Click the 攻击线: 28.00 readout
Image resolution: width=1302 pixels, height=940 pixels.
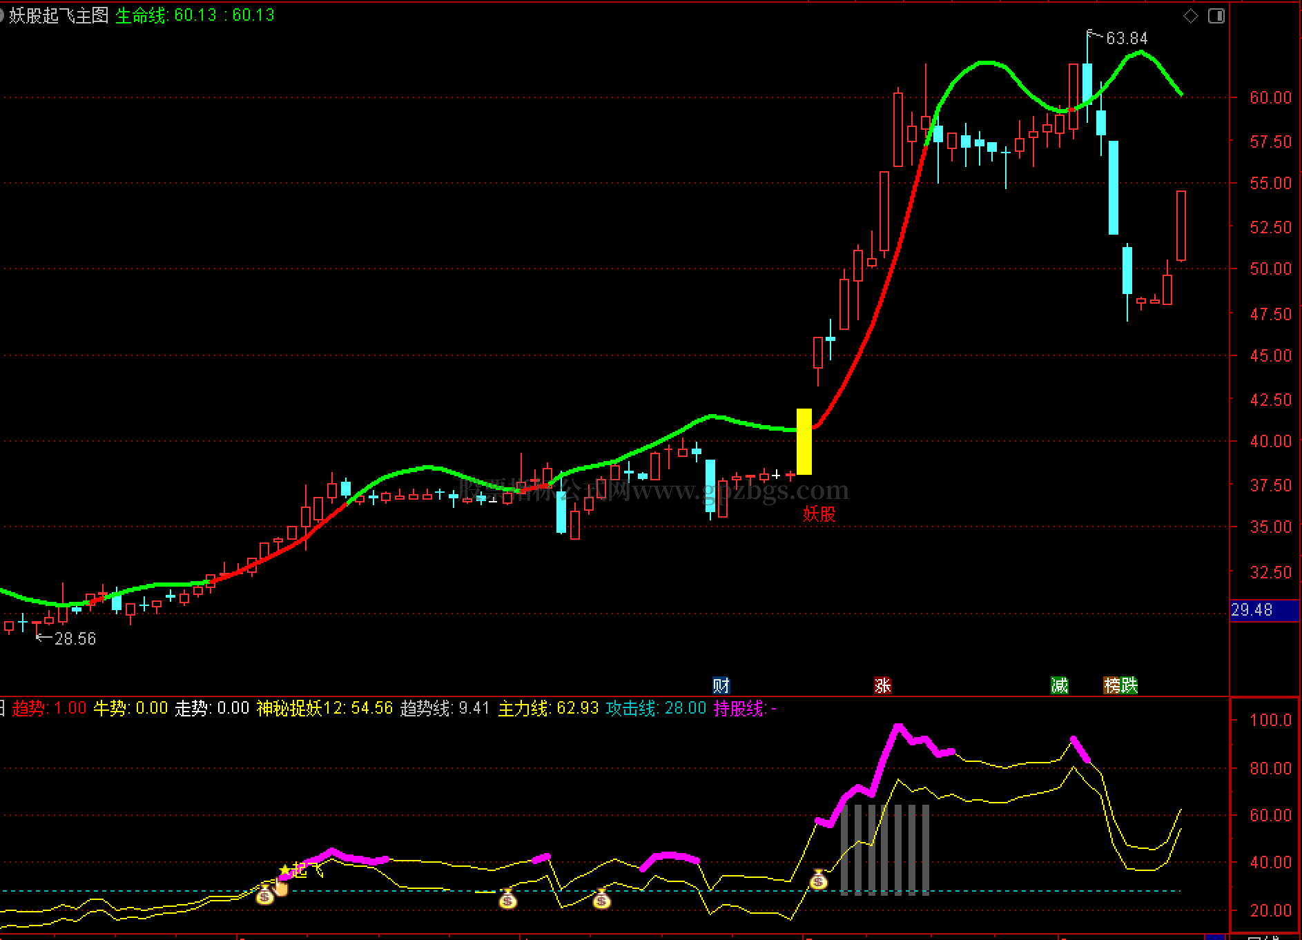pyautogui.click(x=656, y=708)
